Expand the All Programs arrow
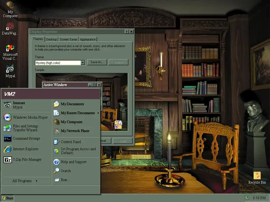 point(36,181)
